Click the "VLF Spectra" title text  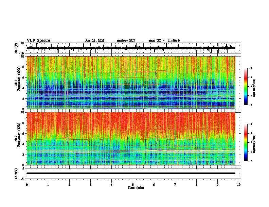coord(38,41)
